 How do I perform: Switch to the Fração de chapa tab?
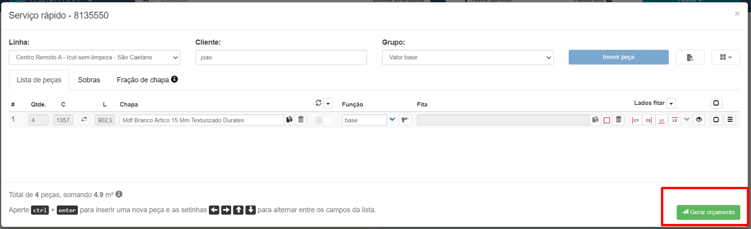143,80
